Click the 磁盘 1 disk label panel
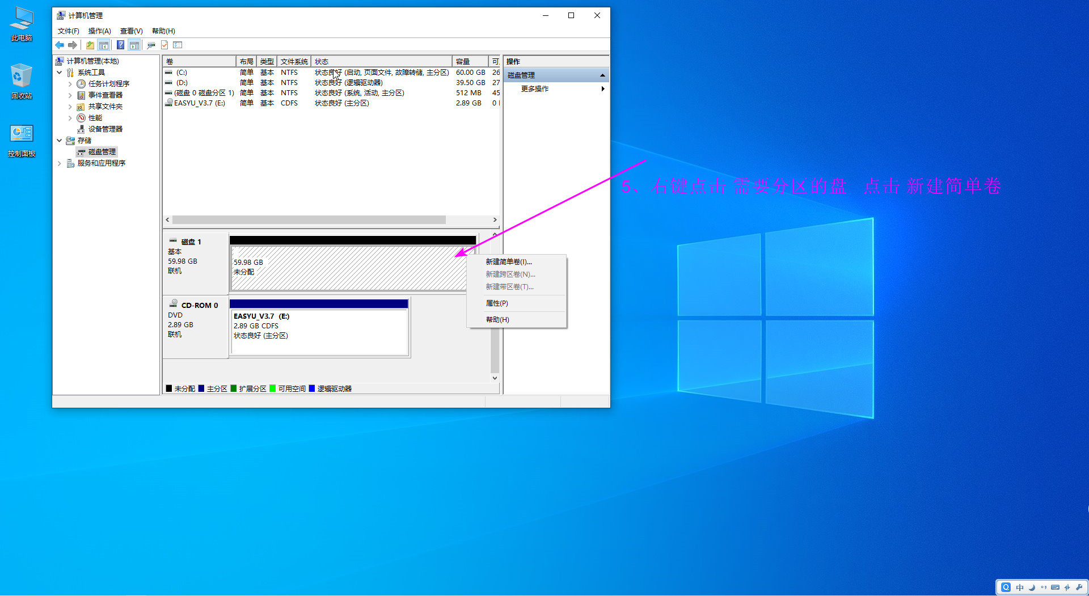This screenshot has width=1089, height=596. click(196, 263)
